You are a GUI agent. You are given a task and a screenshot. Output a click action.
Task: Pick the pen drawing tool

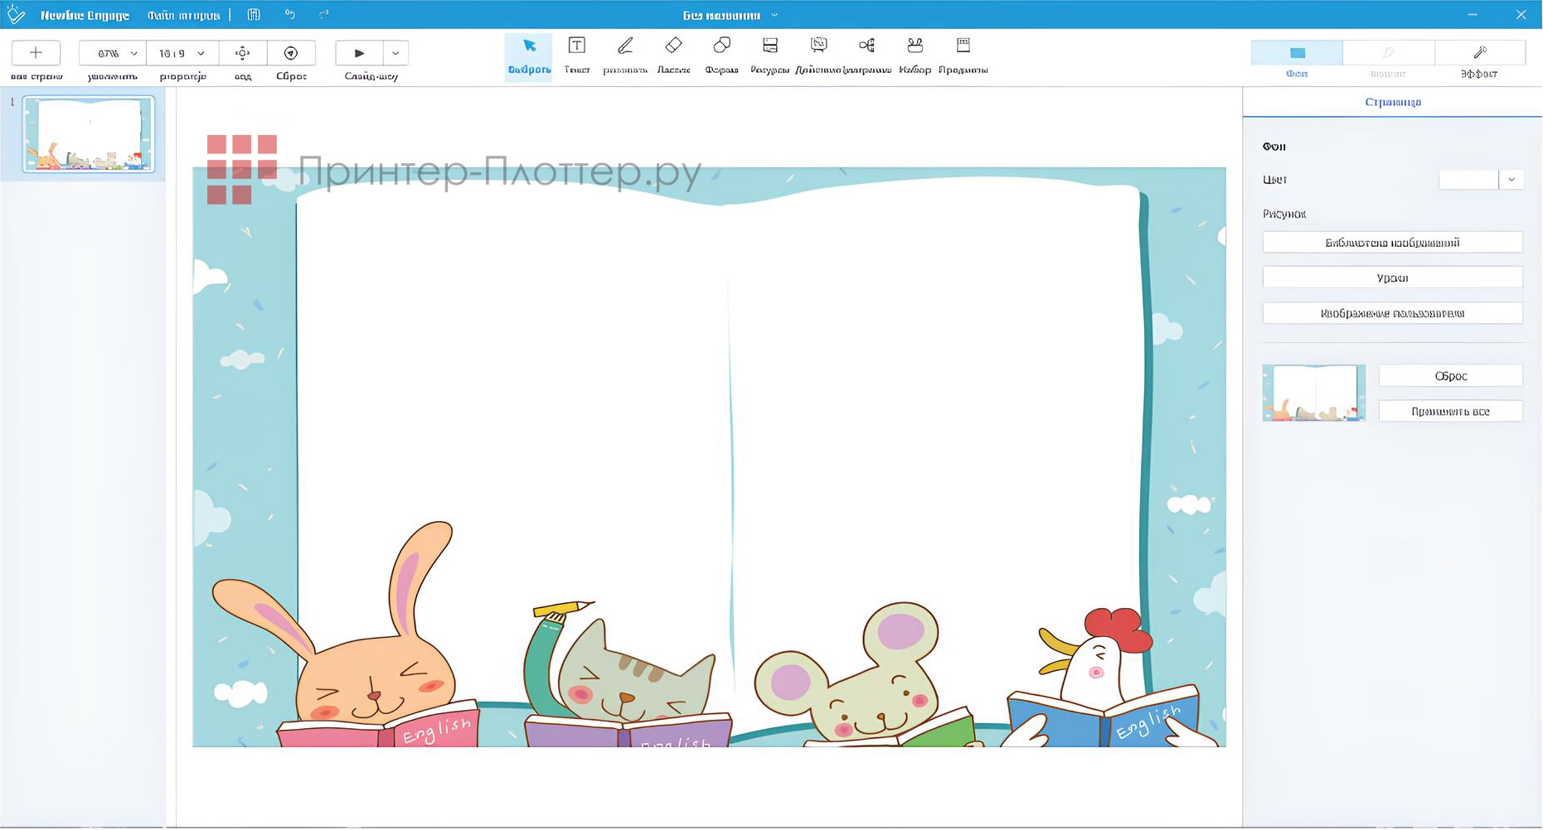tap(625, 46)
